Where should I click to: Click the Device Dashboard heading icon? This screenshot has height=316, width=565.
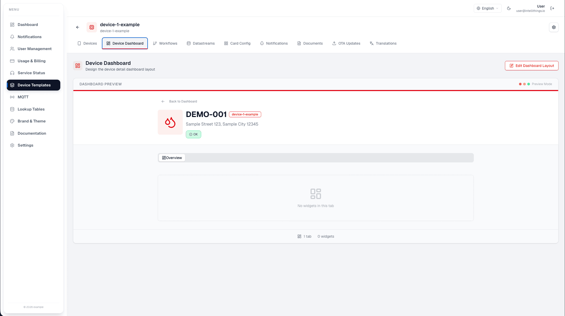pyautogui.click(x=78, y=66)
